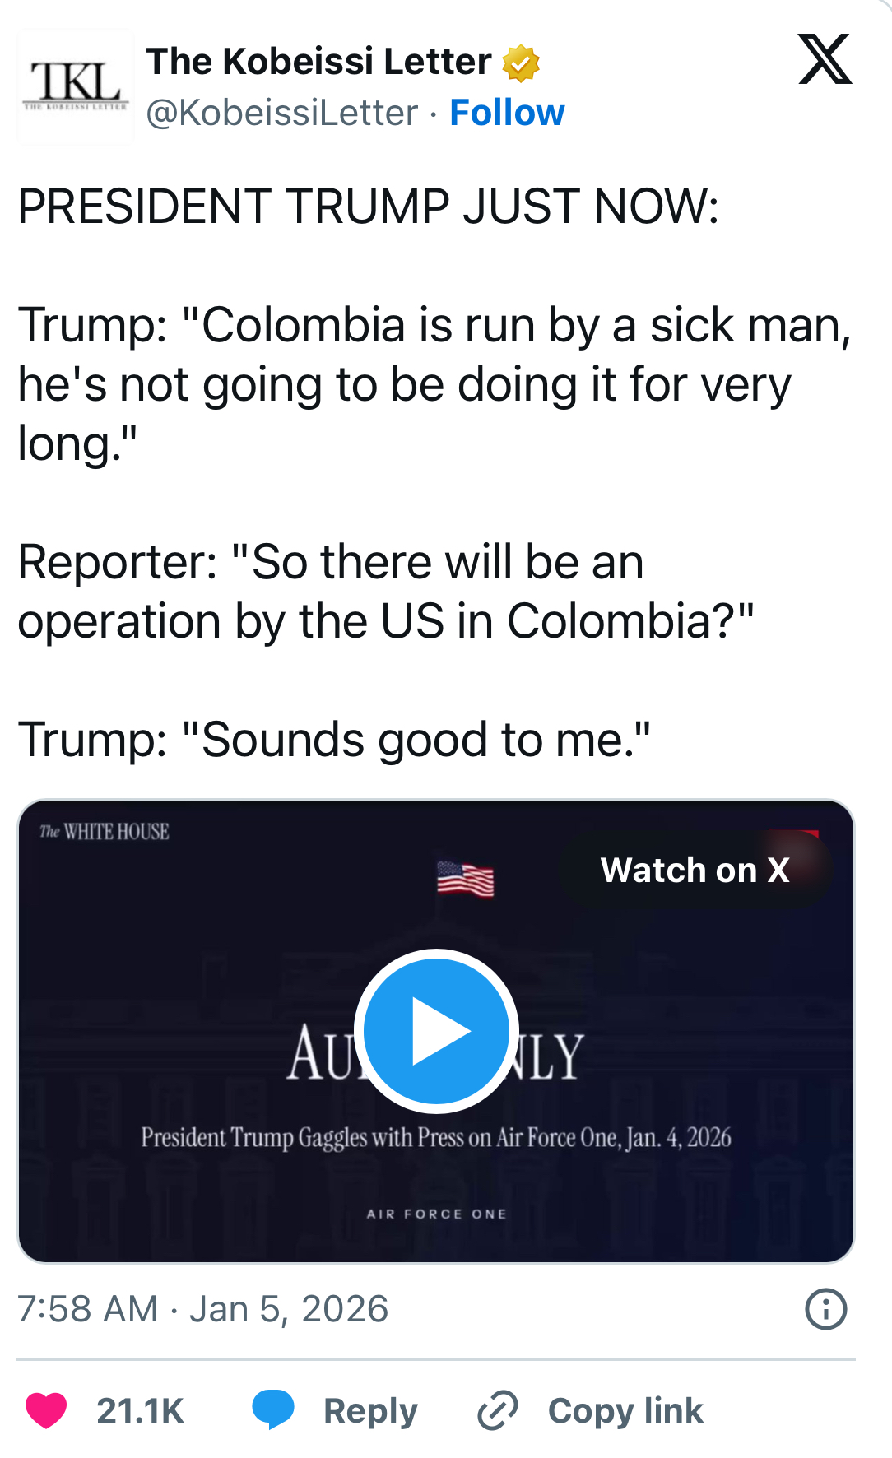Viewport: 892px width, 1458px height.
Task: Click the X logo
Action: 825,59
